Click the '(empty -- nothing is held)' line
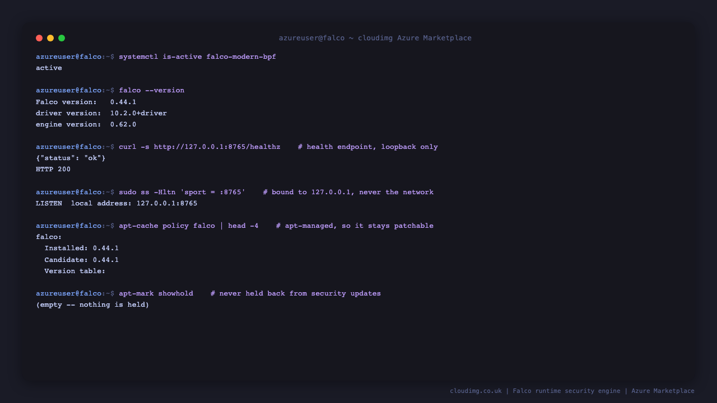The height and width of the screenshot is (403, 717). [92, 305]
